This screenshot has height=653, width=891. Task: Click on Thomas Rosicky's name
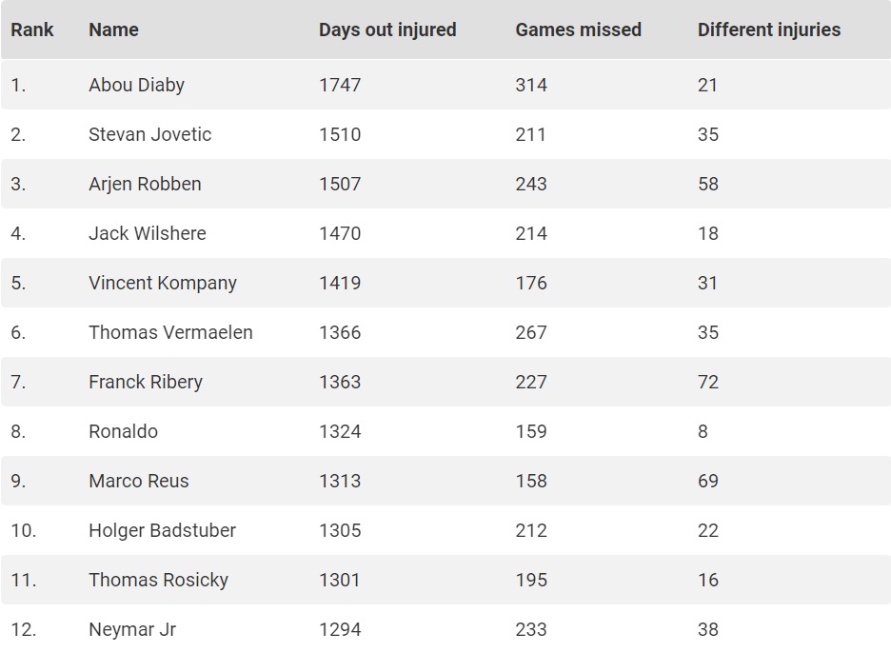(158, 580)
